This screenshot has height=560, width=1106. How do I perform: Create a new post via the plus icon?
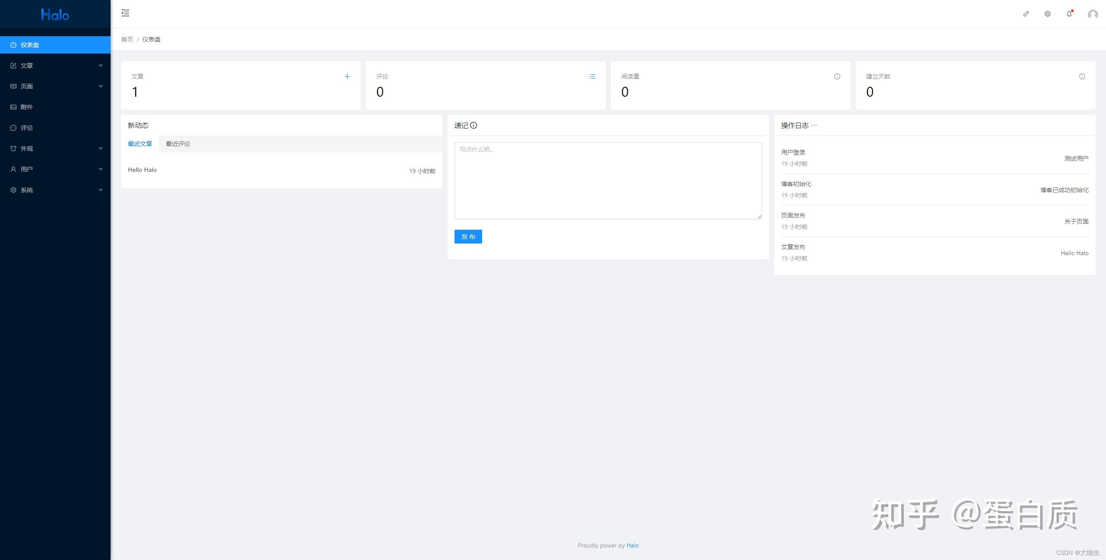click(347, 76)
